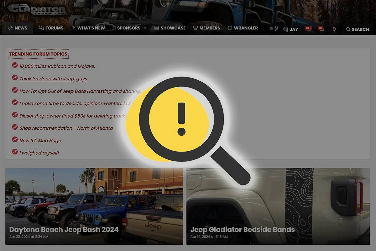Open 'How To: Opt Out of Jeep Data Harvesting' topic
This screenshot has width=376, height=251.
click(x=80, y=91)
